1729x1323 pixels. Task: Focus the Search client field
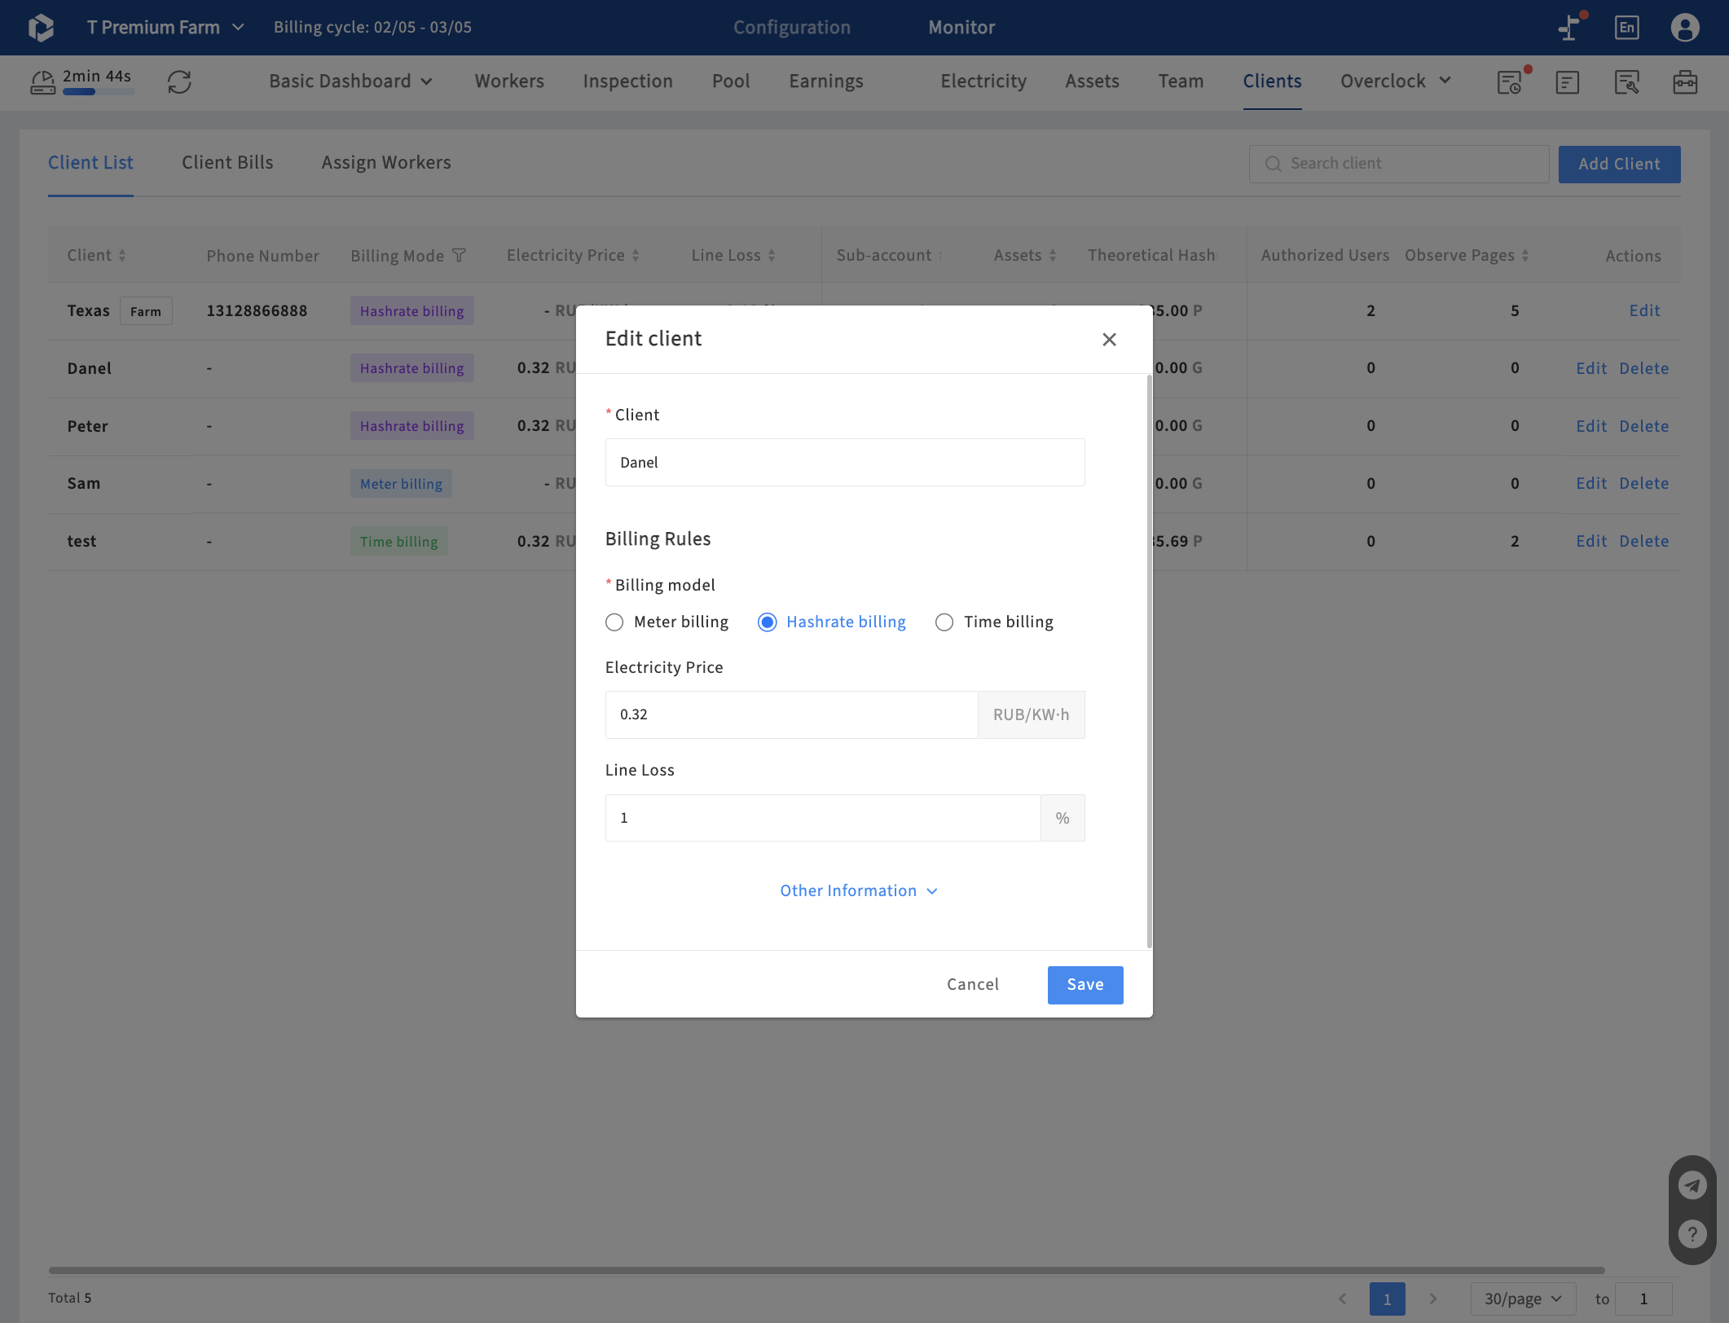coord(1399,164)
